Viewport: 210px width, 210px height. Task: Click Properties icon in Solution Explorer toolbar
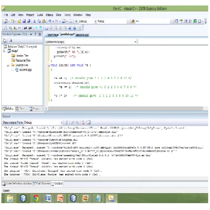tap(5, 41)
